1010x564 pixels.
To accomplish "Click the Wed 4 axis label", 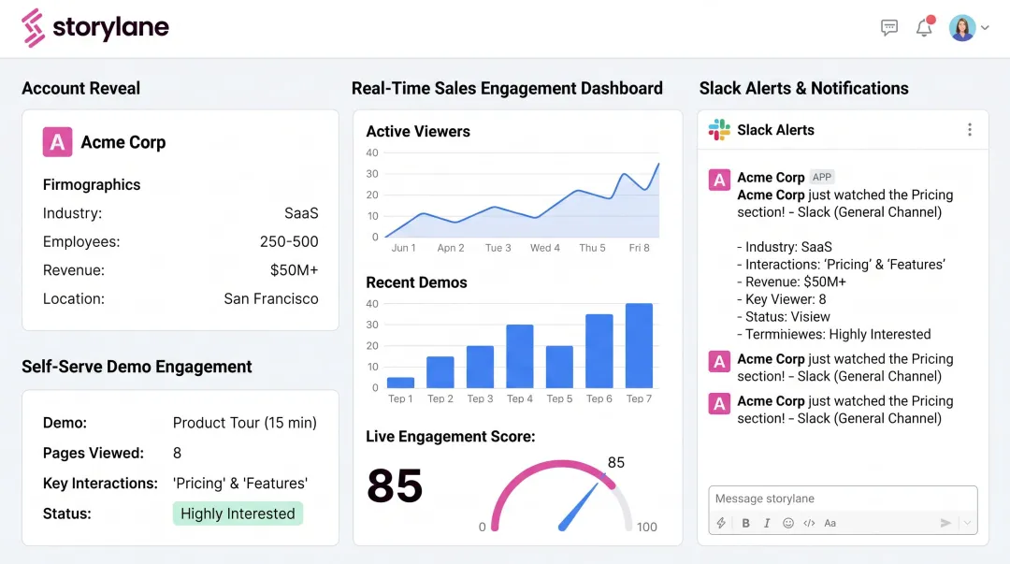I will pos(545,248).
